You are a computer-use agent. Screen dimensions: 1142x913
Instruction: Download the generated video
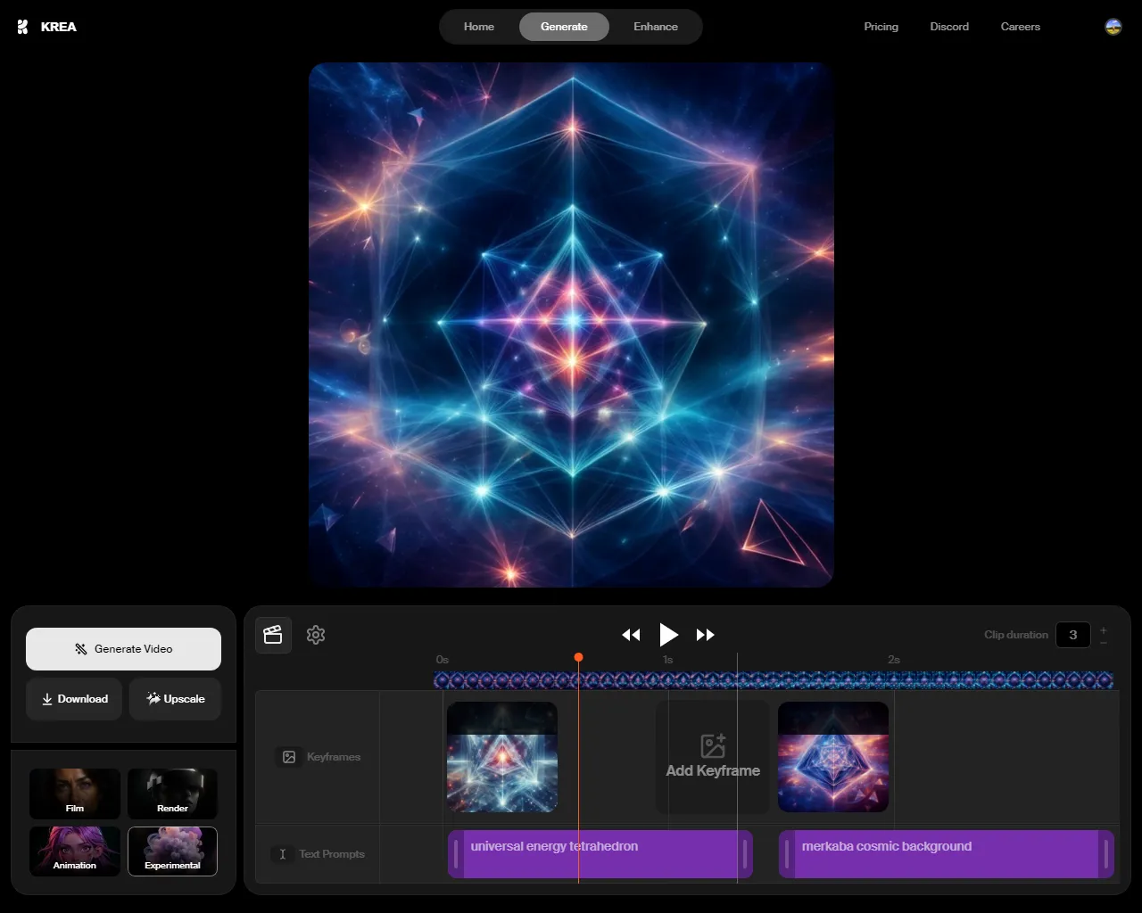coord(74,699)
